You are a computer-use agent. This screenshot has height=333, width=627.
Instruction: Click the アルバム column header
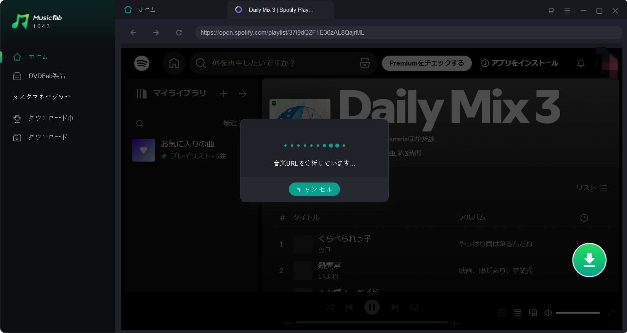click(472, 218)
